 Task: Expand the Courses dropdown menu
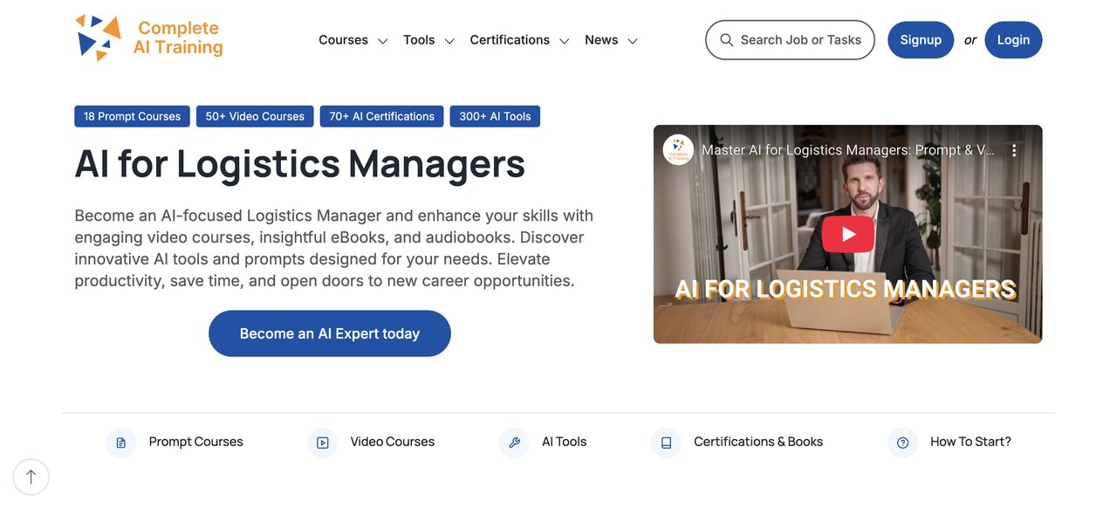pos(353,40)
